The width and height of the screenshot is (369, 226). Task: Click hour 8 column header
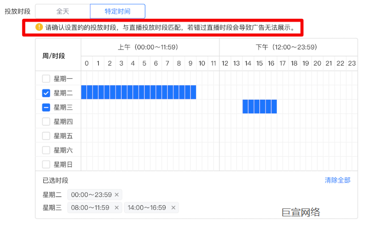click(179, 63)
